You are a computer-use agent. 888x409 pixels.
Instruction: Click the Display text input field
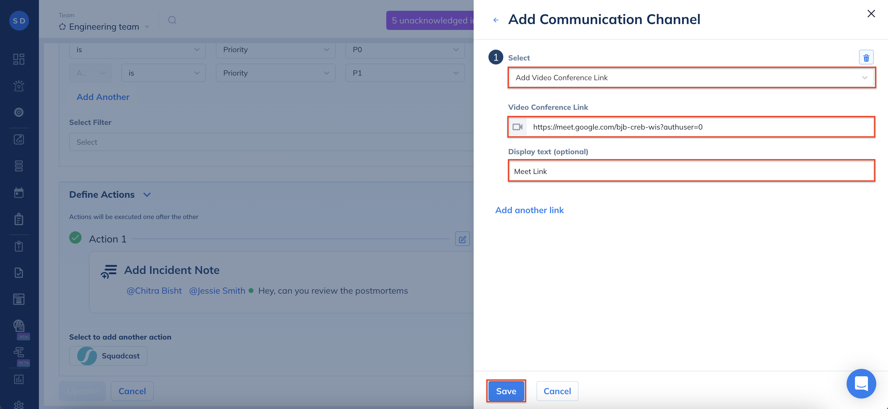coord(691,171)
